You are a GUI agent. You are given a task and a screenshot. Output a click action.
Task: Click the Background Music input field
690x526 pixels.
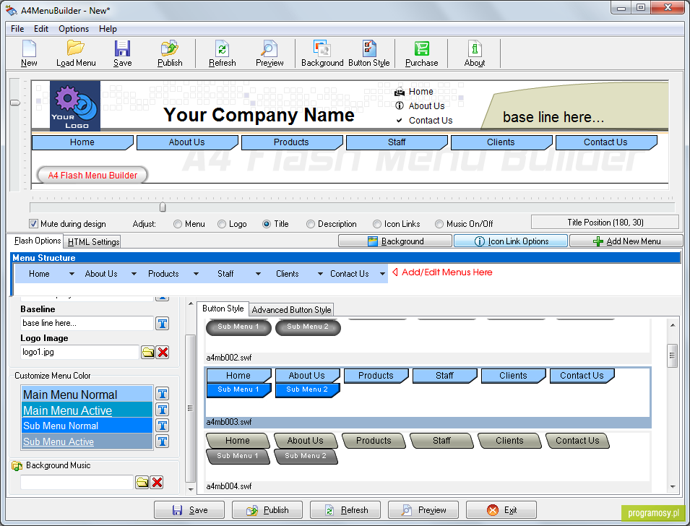coord(77,483)
